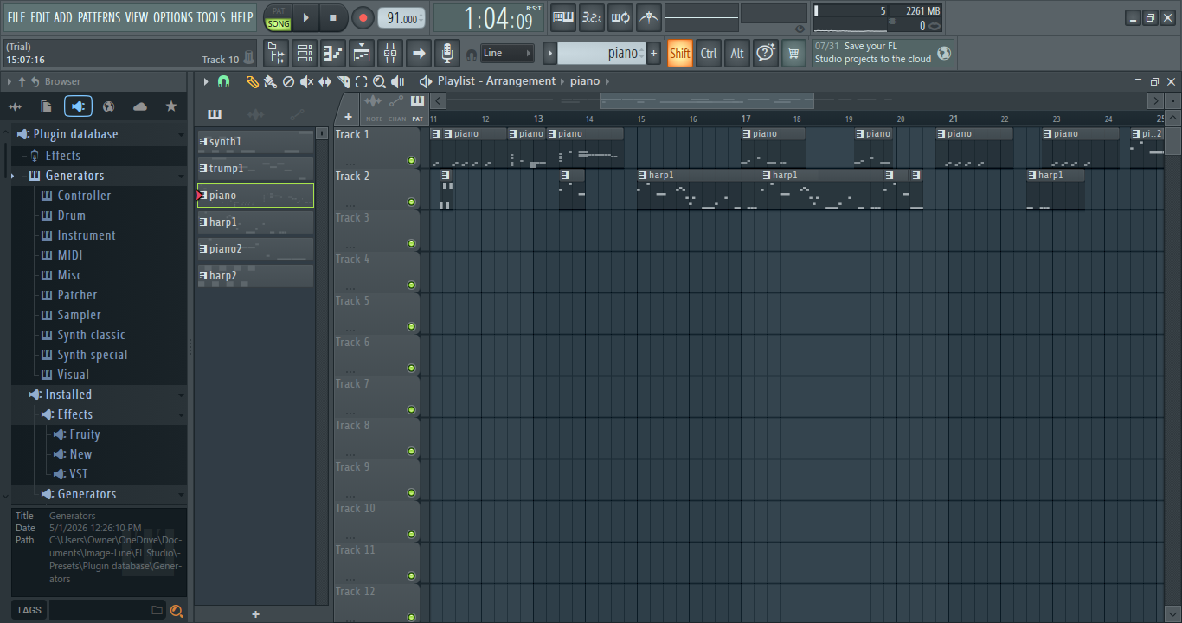Image resolution: width=1182 pixels, height=623 pixels.
Task: Click the microphone recording icon
Action: coord(446,53)
